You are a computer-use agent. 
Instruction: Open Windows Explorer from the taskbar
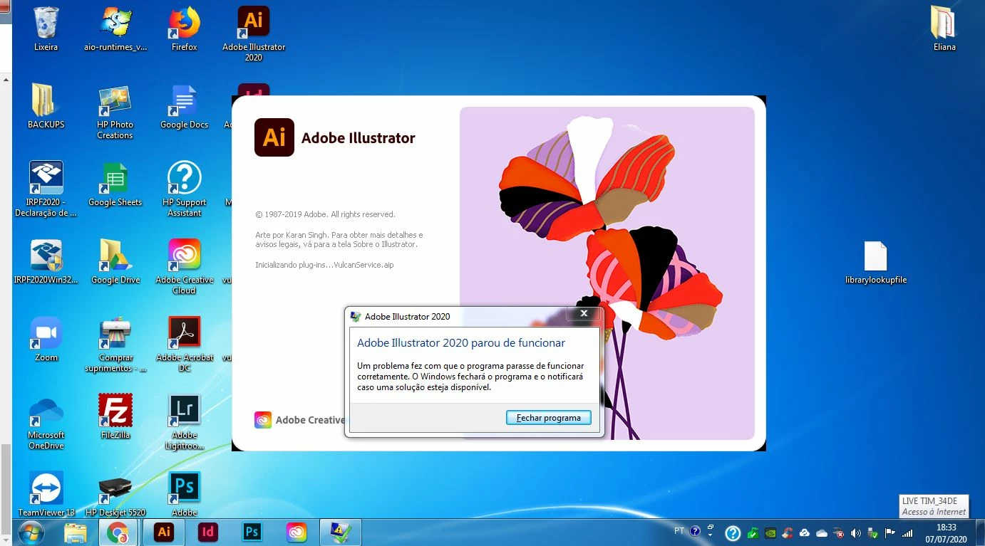75,532
